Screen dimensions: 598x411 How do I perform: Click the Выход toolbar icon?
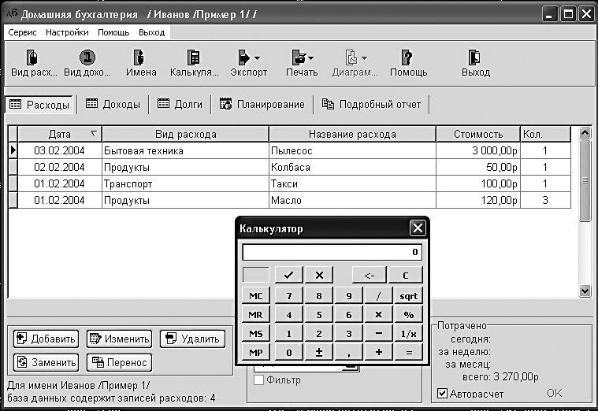coord(475,62)
